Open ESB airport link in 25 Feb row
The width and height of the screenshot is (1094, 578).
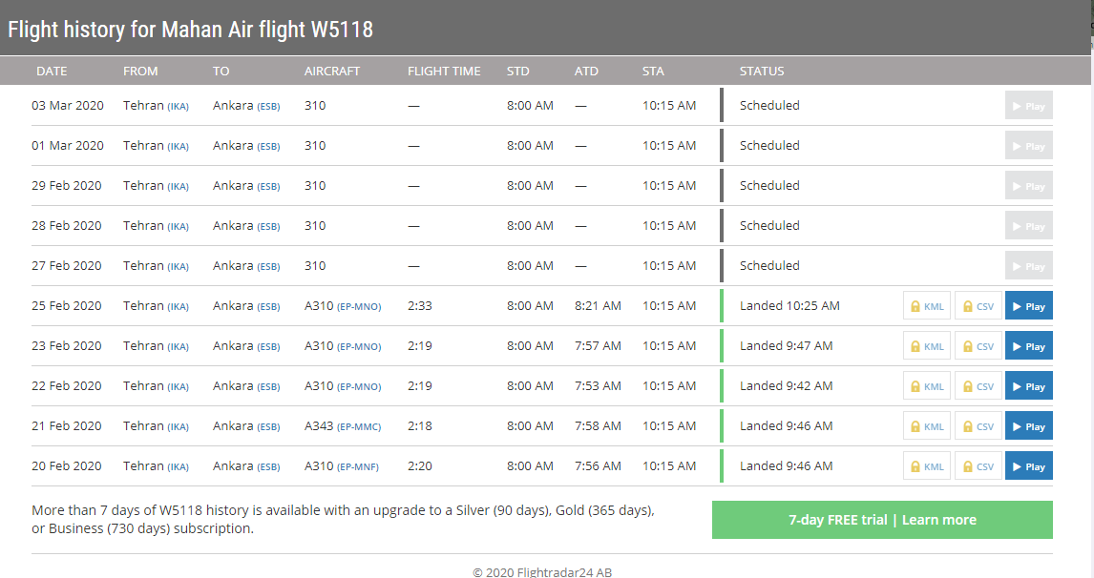click(268, 307)
